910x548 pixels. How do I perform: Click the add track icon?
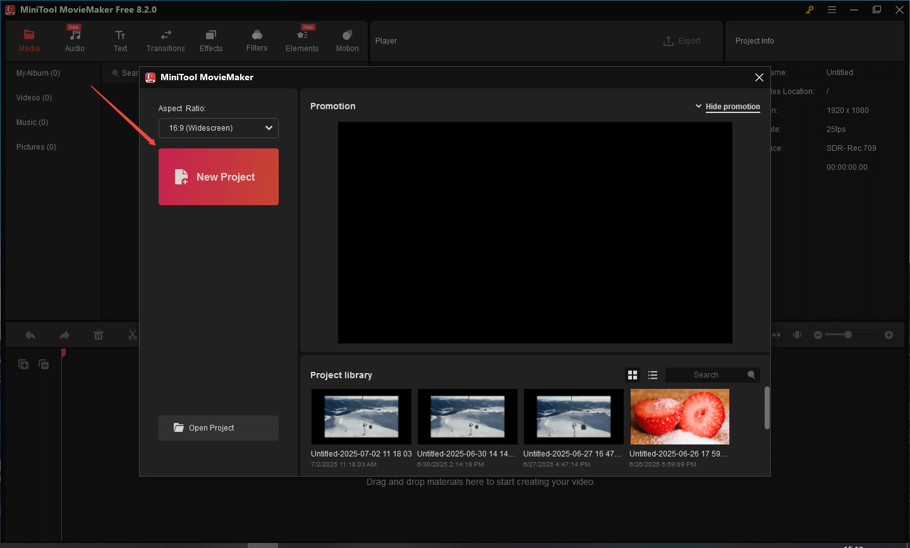pyautogui.click(x=23, y=364)
